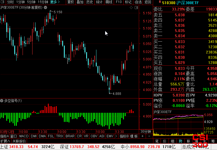Screen dimensions: 217x150
Task: Zoom out the chart with the − button
Action: point(149,136)
